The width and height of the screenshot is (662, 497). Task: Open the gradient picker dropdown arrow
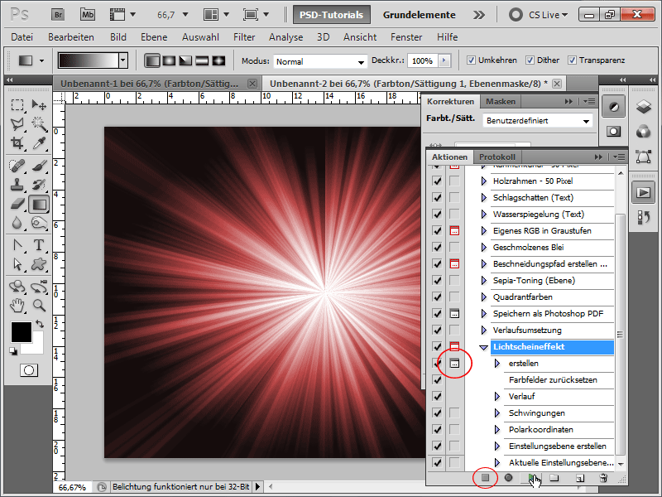[x=122, y=60]
